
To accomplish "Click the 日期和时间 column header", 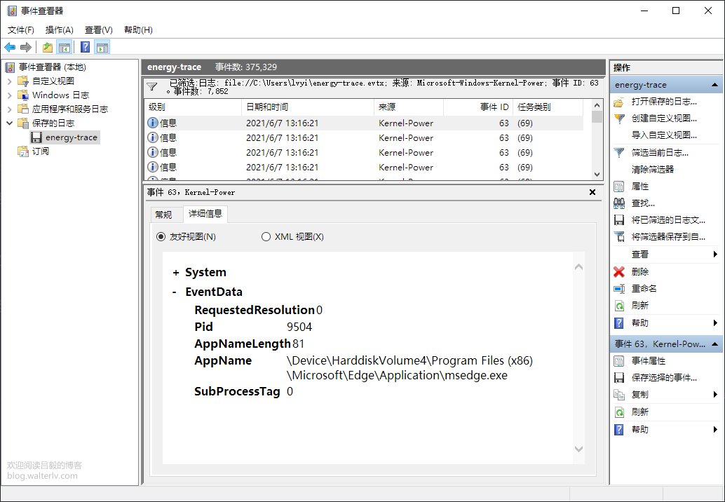I will (x=267, y=107).
